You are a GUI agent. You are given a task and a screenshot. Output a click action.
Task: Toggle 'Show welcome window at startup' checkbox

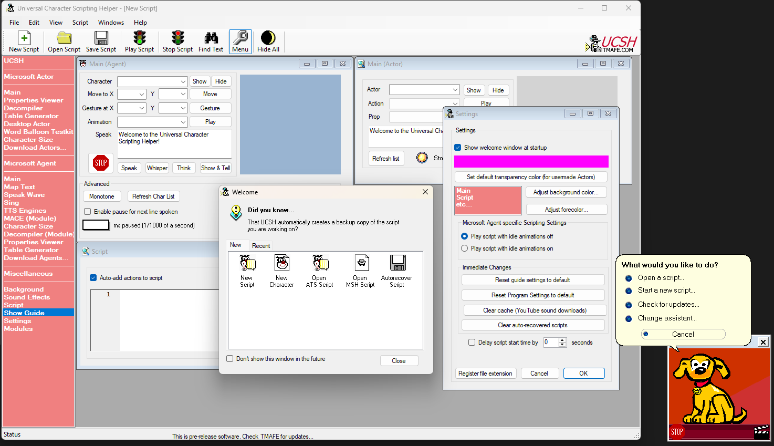click(458, 148)
